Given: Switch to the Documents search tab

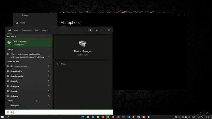Looking at the screenshot, I should pos(26,30).
